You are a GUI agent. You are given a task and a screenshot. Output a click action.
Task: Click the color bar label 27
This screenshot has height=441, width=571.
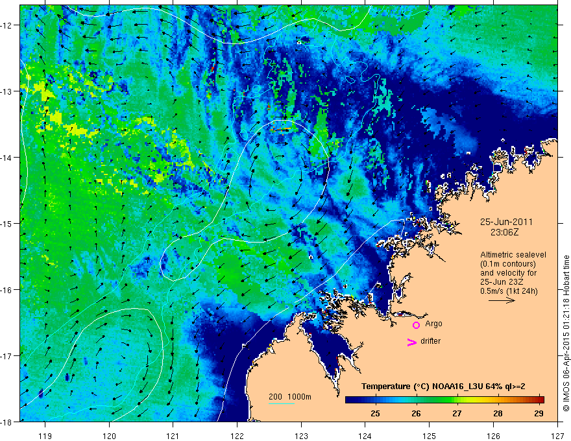point(457,413)
